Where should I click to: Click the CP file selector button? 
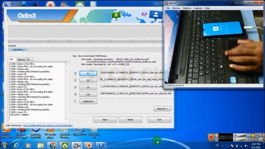(x=88, y=87)
